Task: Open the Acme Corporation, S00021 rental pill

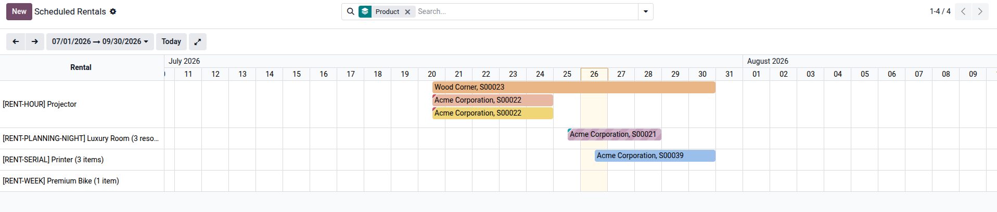Action: [615, 134]
